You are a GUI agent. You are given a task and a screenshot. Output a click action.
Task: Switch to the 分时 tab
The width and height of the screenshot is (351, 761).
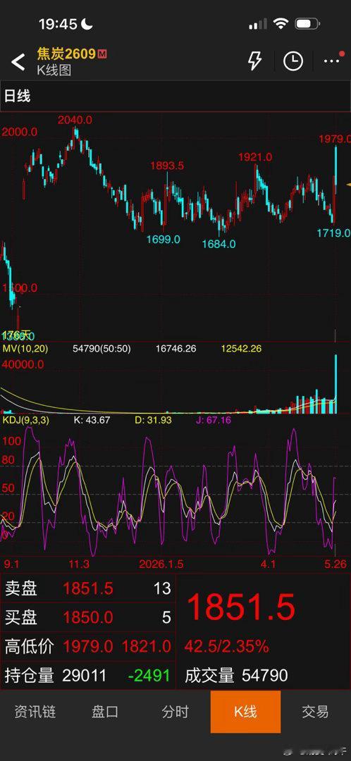click(175, 712)
